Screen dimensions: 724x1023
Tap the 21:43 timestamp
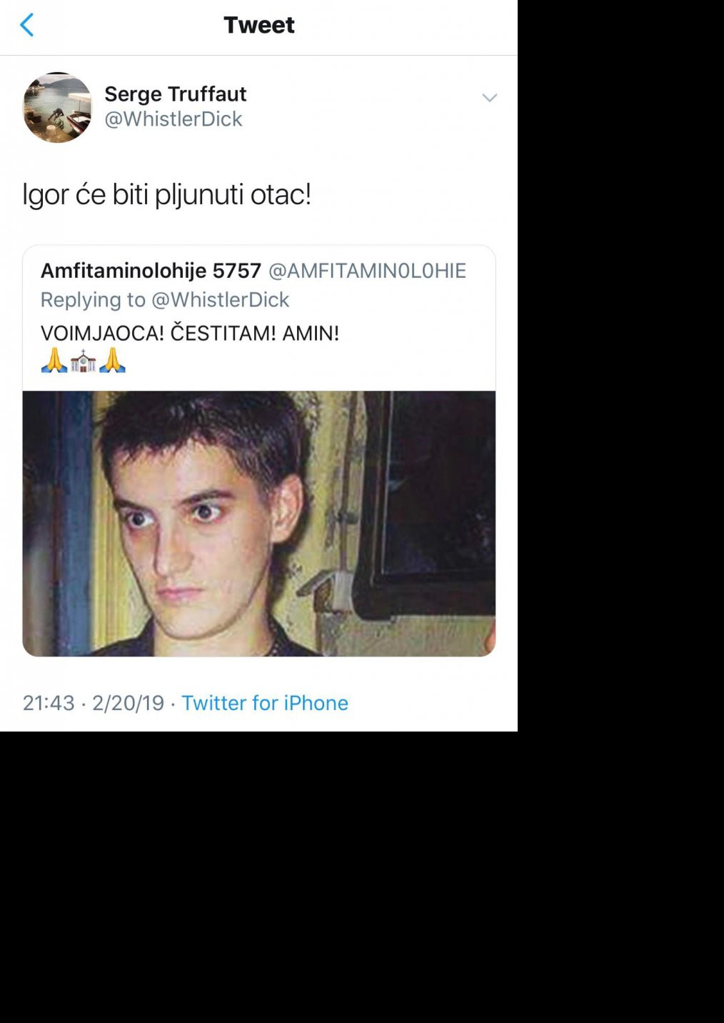pos(49,703)
